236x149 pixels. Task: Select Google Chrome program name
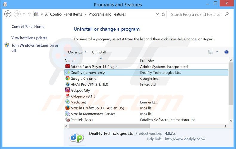point(83,79)
